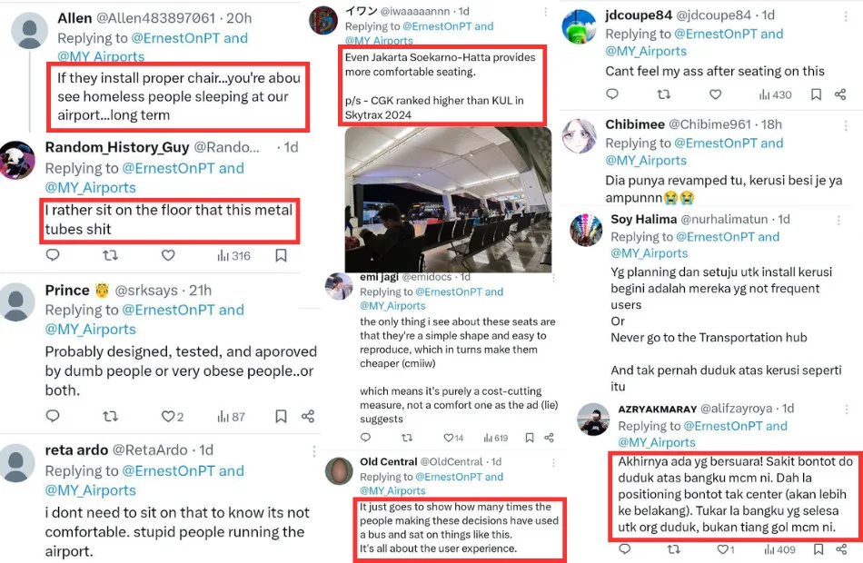The width and height of the screenshot is (863, 563).
Task: Like emi jagi's tweet with 14 likes
Action: tap(453, 439)
